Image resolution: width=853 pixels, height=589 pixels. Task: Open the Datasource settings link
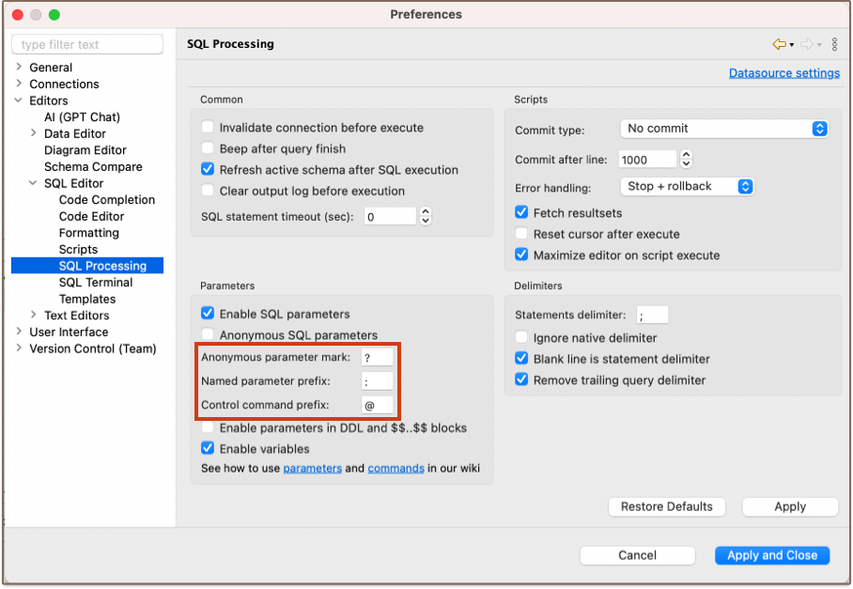click(783, 73)
